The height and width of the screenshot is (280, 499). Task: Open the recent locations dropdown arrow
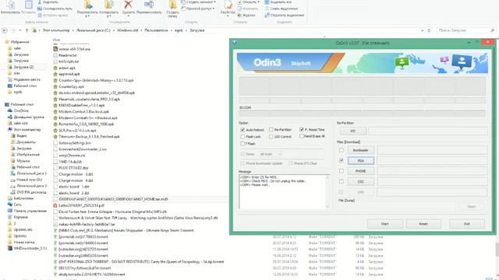coord(20,30)
